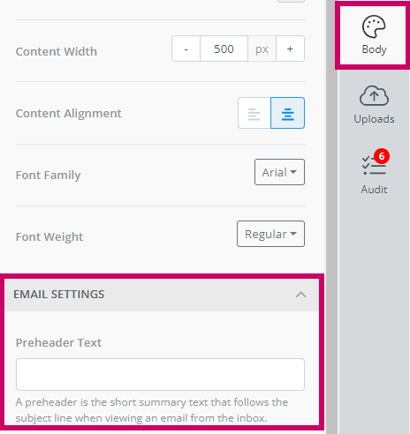
Task: Open the Audit checklist icon
Action: pyautogui.click(x=374, y=165)
